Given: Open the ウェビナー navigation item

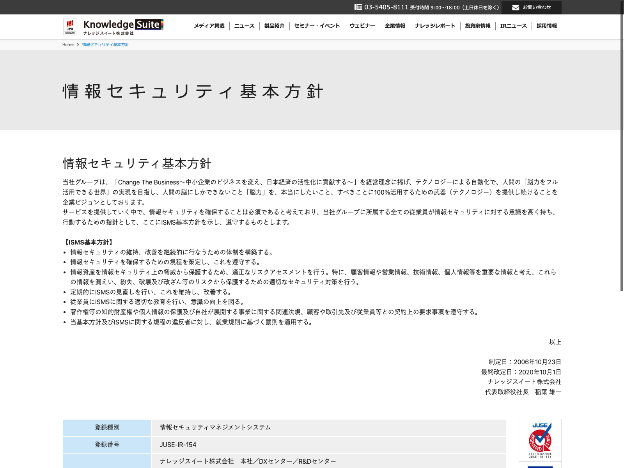Looking at the screenshot, I should tap(362, 26).
